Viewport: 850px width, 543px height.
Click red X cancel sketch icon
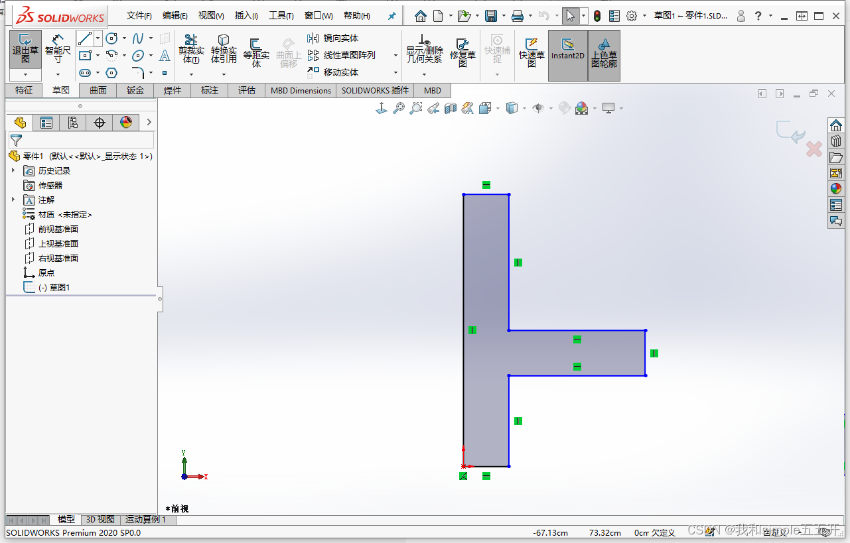[814, 149]
